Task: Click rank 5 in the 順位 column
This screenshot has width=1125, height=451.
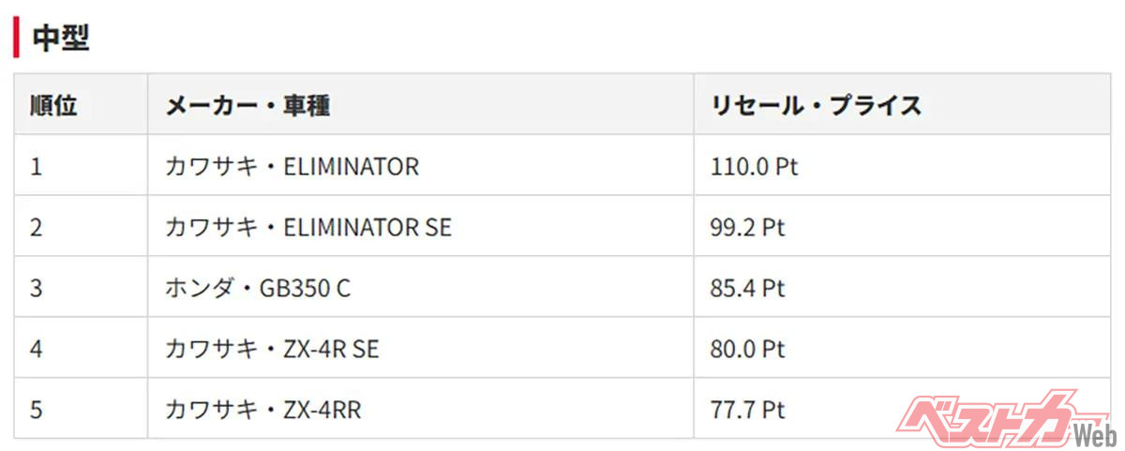Action: [37, 409]
